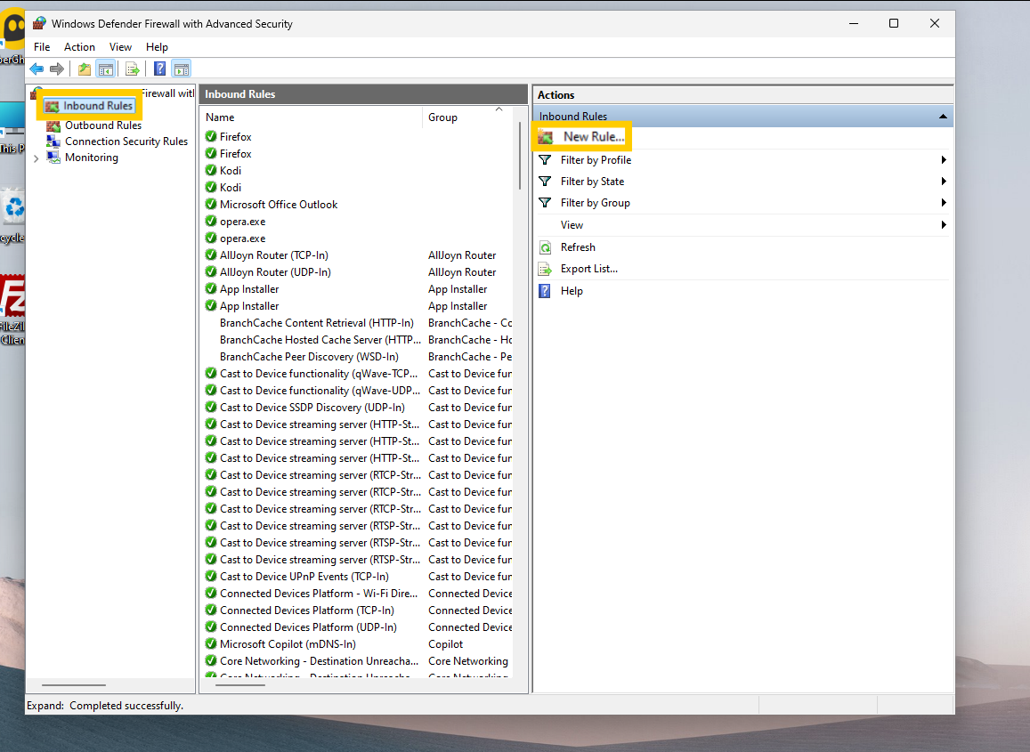1030x752 pixels.
Task: Click the green Refresh icon in Actions
Action: click(545, 247)
